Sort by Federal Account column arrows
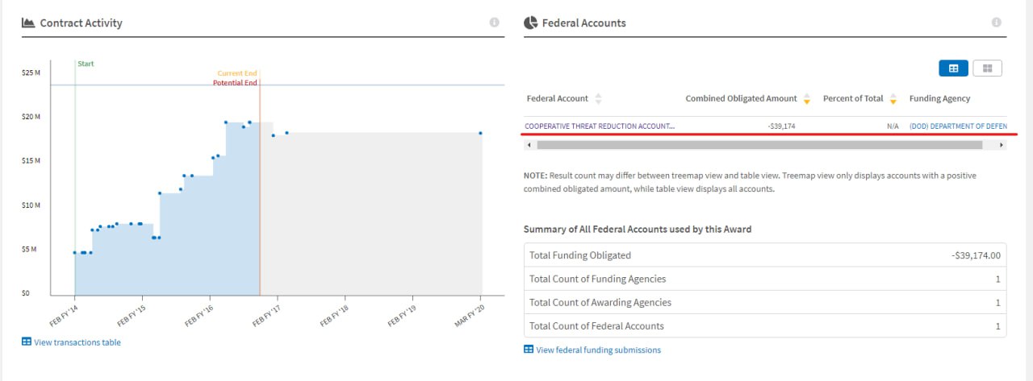Viewport: 1033px width, 381px height. (598, 99)
